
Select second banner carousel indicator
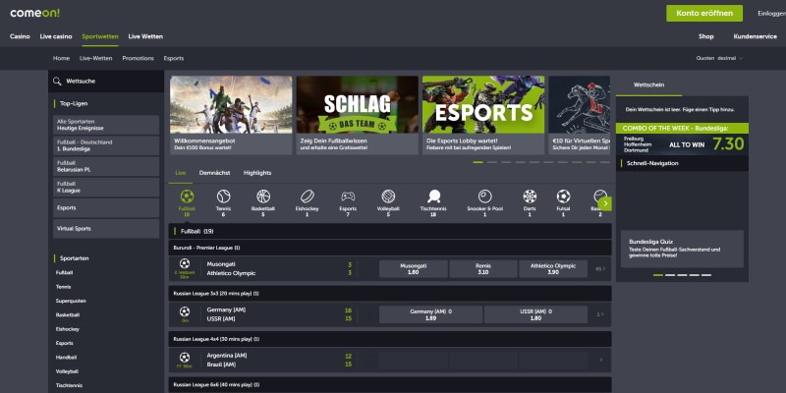pyautogui.click(x=492, y=162)
